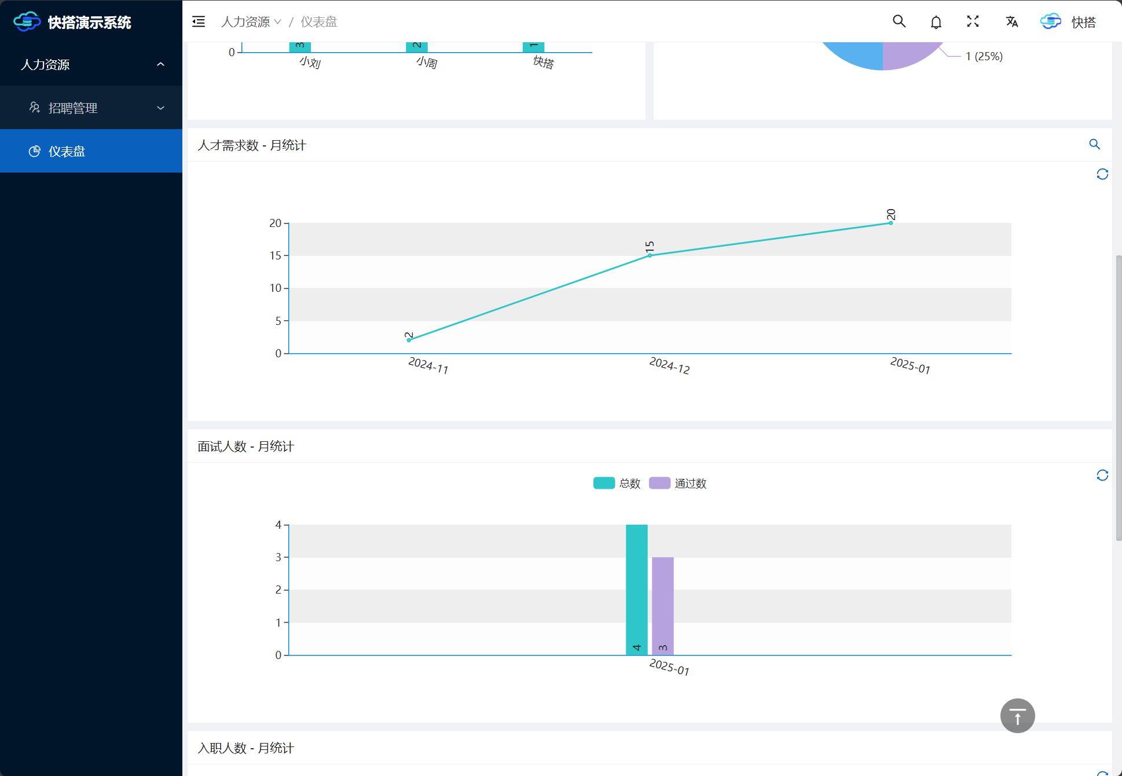The image size is (1122, 776).
Task: Expand the 招聘管理 submenu chevron
Action: [161, 108]
